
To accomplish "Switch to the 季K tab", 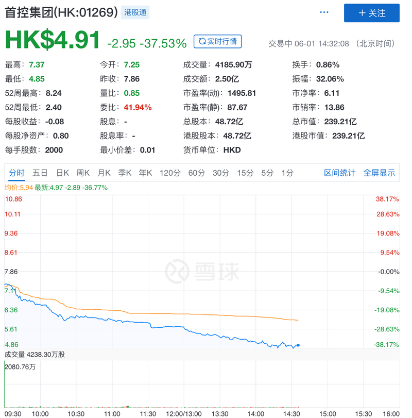I will click(x=125, y=173).
